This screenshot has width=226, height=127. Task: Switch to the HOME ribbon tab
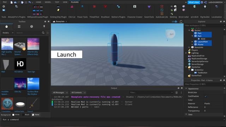(38, 2)
